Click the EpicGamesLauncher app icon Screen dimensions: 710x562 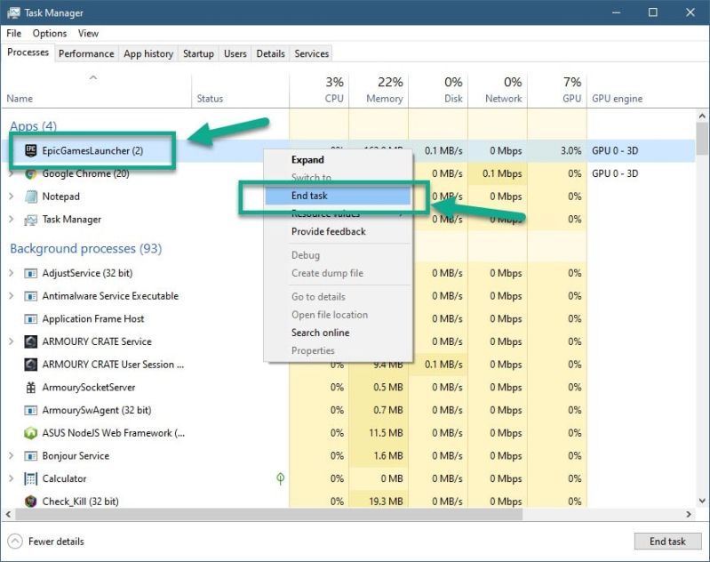pyautogui.click(x=30, y=150)
